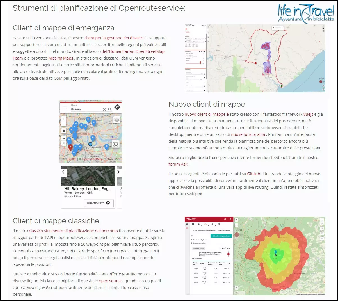The height and width of the screenshot is (301, 338).
Task: Click the distance measure ruler icon
Action: click(x=64, y=138)
